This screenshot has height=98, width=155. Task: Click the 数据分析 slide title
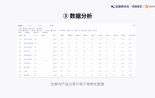pyautogui.click(x=81, y=16)
